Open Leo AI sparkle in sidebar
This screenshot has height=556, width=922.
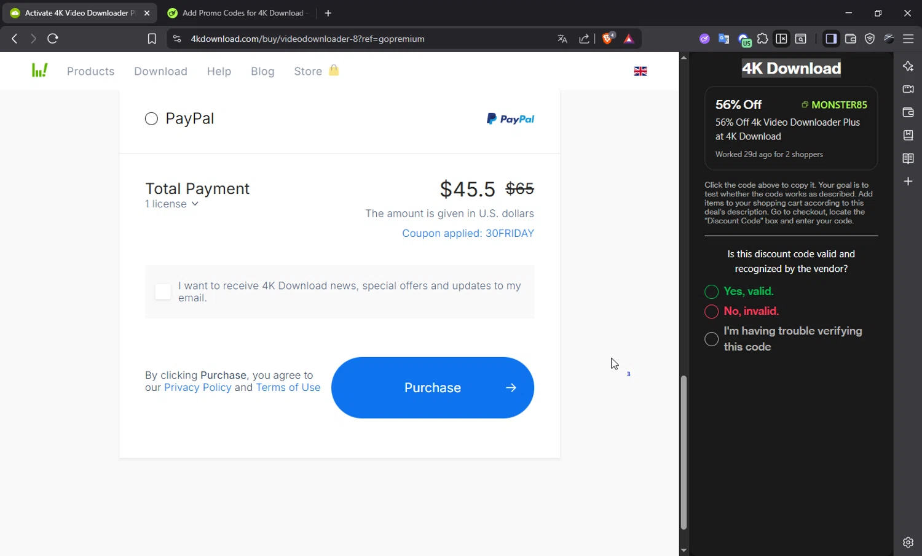point(908,66)
